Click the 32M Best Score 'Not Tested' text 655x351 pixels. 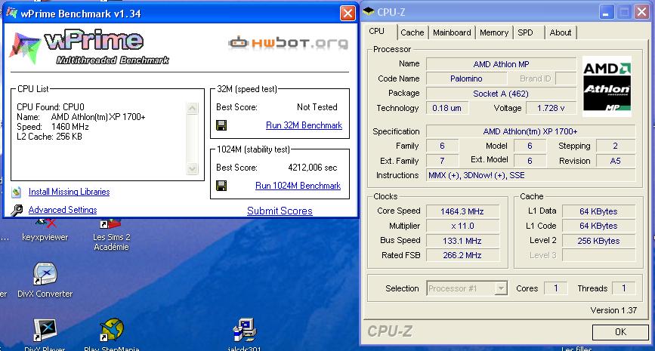click(x=317, y=107)
